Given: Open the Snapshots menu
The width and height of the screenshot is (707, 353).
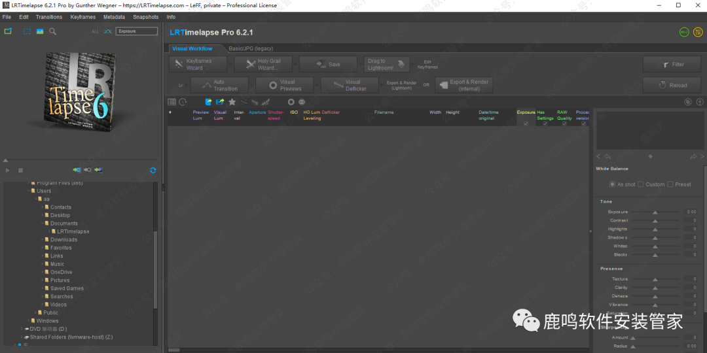Looking at the screenshot, I should [x=145, y=17].
